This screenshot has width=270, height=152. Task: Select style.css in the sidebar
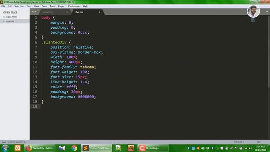coord(10,21)
